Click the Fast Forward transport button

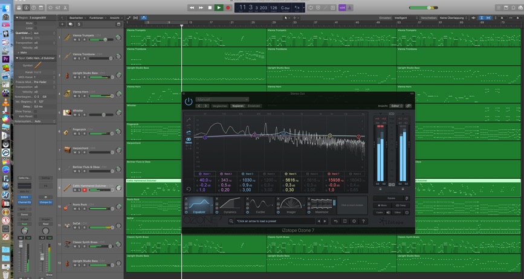(x=201, y=7)
